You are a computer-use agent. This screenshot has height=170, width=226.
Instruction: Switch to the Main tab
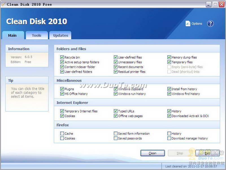[x=12, y=36]
